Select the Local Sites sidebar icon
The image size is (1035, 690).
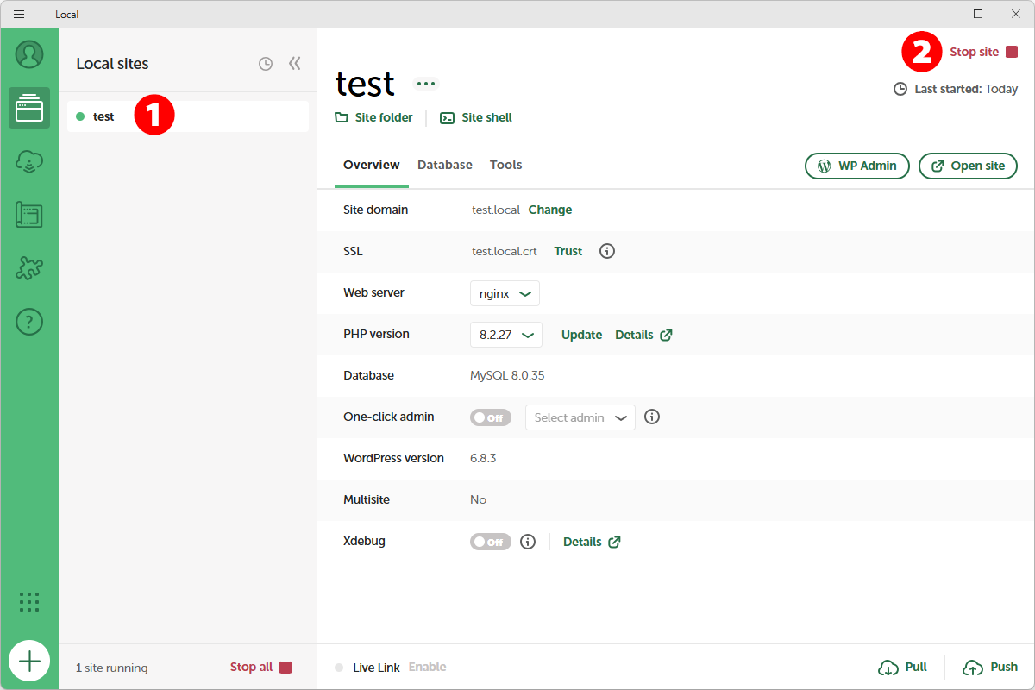[29, 108]
